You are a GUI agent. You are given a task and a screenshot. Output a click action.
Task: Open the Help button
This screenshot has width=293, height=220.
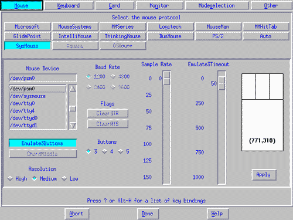(217, 214)
